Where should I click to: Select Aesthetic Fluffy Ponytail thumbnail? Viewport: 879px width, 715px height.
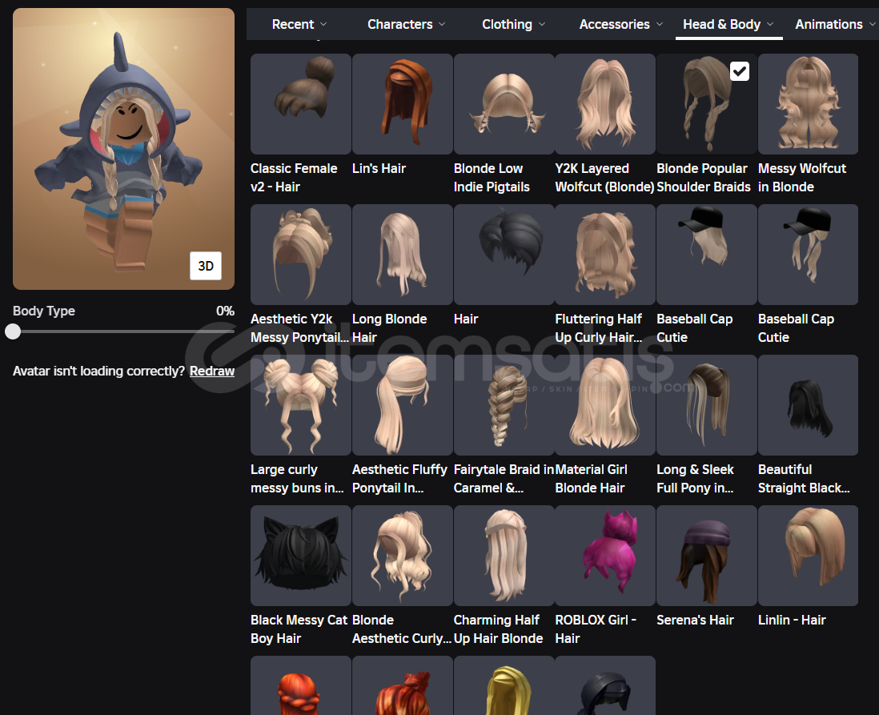pos(402,405)
